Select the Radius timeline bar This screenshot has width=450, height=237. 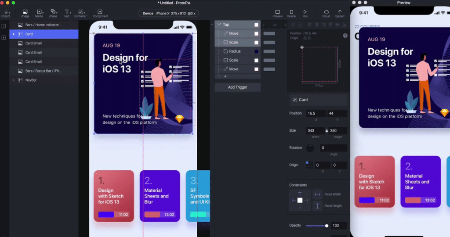point(269,51)
